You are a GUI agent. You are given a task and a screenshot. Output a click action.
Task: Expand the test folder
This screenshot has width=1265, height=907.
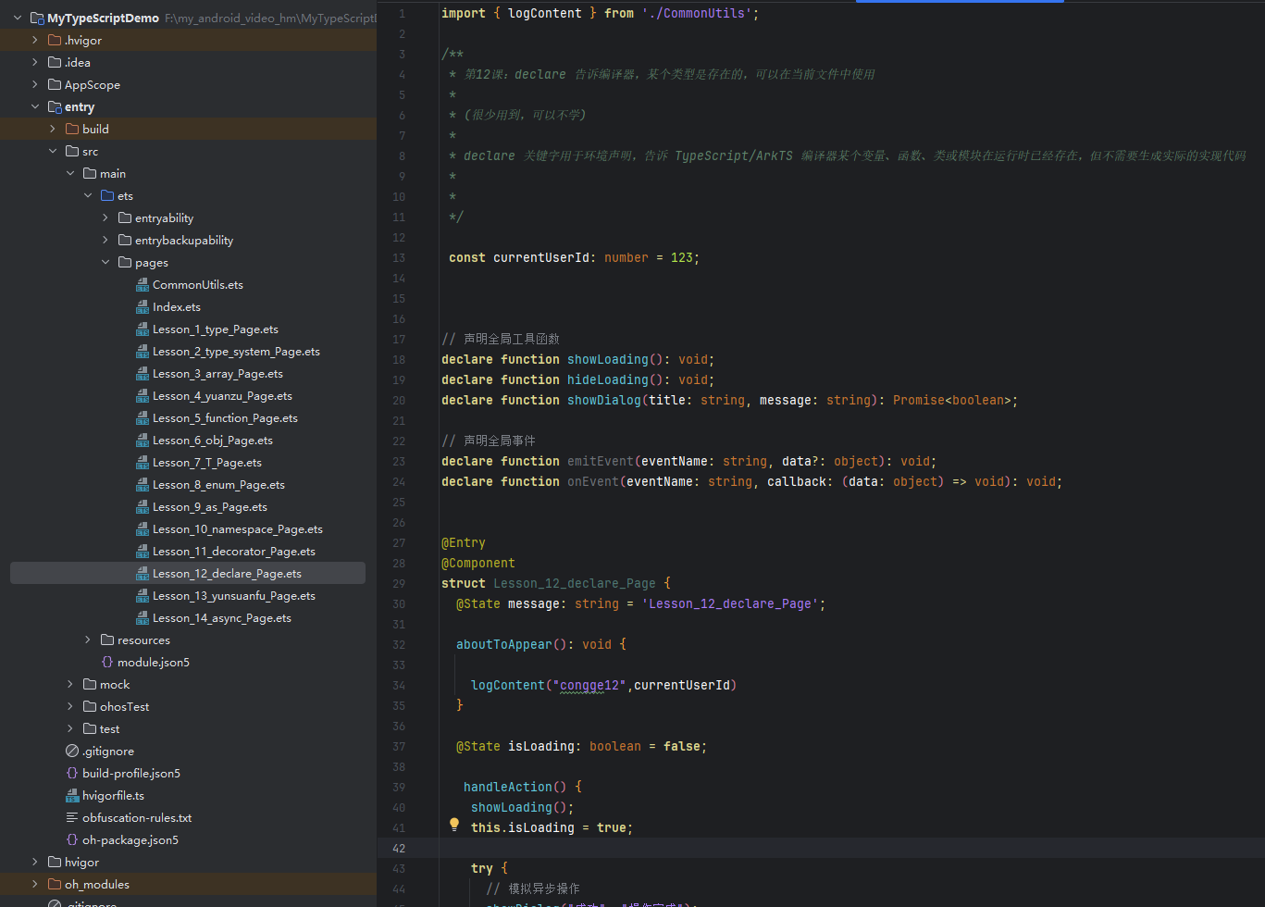click(70, 729)
